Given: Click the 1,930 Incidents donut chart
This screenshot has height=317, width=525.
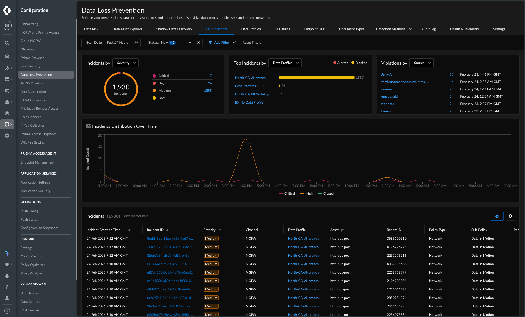Looking at the screenshot, I should 121,89.
